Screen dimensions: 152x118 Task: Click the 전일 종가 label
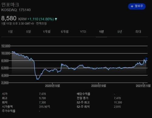click(82, 98)
